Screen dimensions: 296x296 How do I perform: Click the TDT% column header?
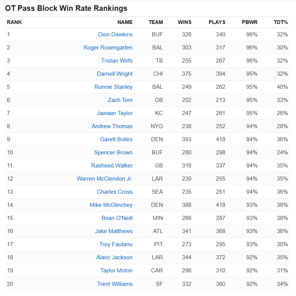(281, 22)
